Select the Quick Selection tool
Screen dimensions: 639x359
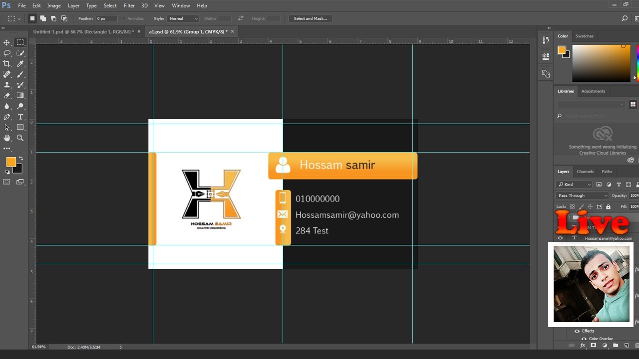pos(20,53)
